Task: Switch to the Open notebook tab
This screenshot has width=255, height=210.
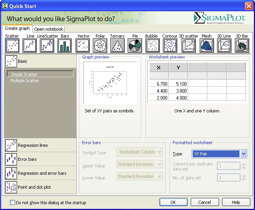Action: click(x=49, y=29)
